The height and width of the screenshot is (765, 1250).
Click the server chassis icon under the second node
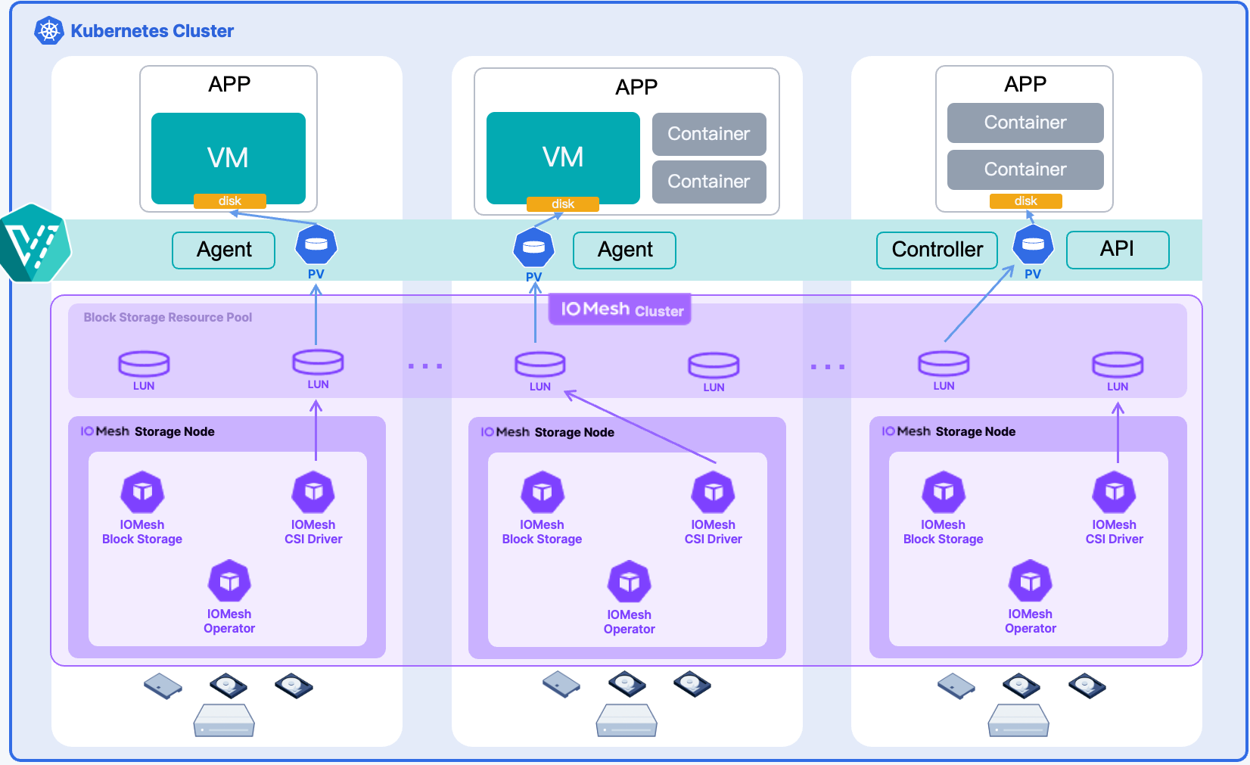pos(627,720)
